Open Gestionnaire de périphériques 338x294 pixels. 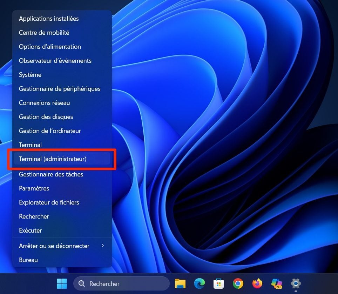(x=62, y=89)
